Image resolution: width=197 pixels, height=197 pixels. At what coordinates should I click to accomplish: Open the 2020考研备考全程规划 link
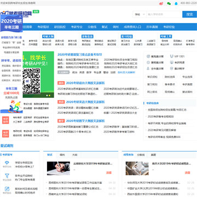click(x=161, y=117)
